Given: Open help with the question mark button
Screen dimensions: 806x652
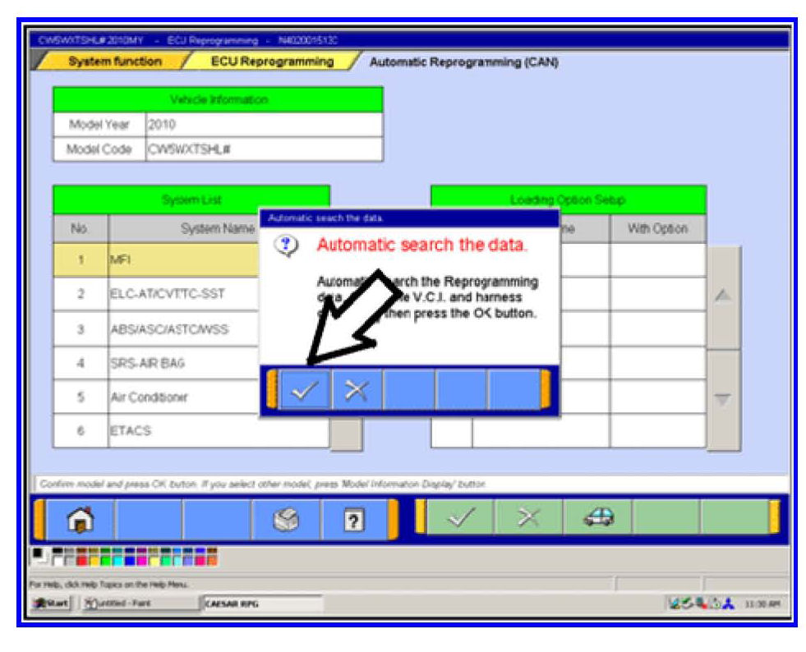Looking at the screenshot, I should point(354,519).
